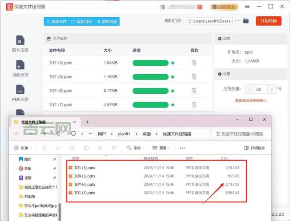Click progress bar of 文件 (3).pptx
The height and width of the screenshot is (221, 290).
point(151,63)
